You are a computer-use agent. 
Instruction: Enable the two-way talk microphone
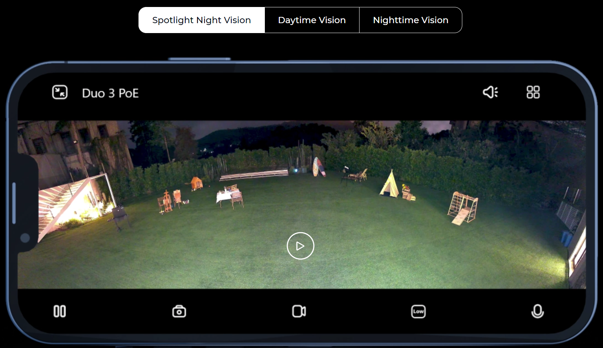[537, 311]
